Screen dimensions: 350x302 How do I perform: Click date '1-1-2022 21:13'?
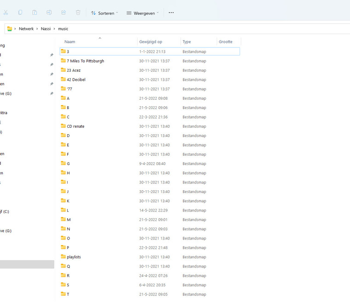[x=152, y=51]
